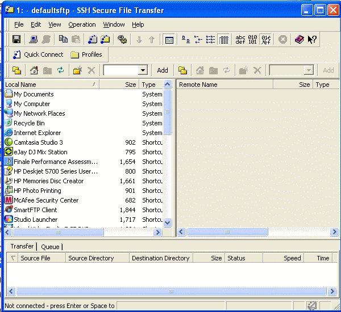
Task: Open the File menu
Action: tap(19, 24)
